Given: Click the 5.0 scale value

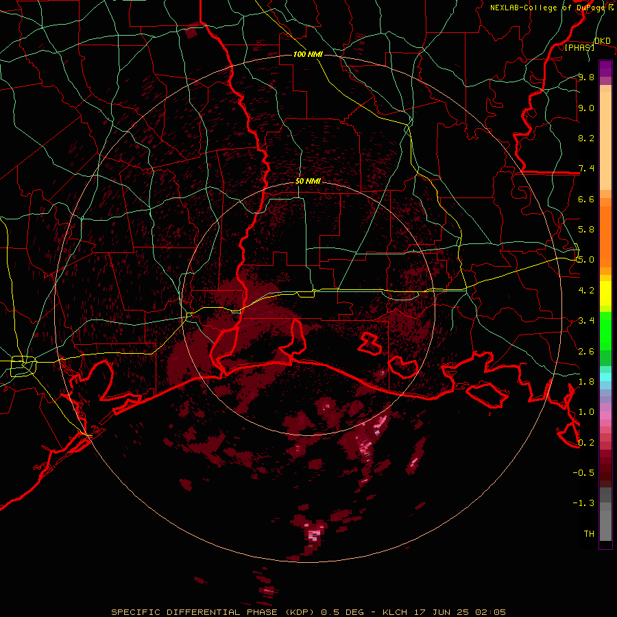Looking at the screenshot, I should click(586, 260).
